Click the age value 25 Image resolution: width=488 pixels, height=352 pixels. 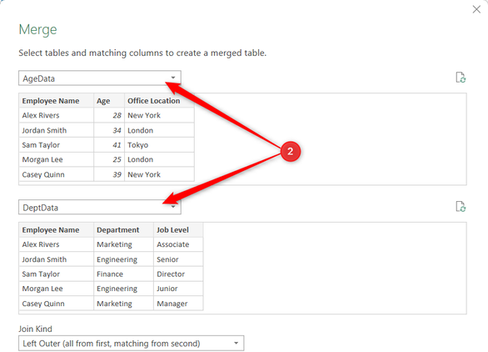[109, 159]
